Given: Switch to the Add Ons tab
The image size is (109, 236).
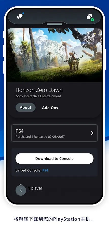Looking at the screenshot, I should (50, 108).
